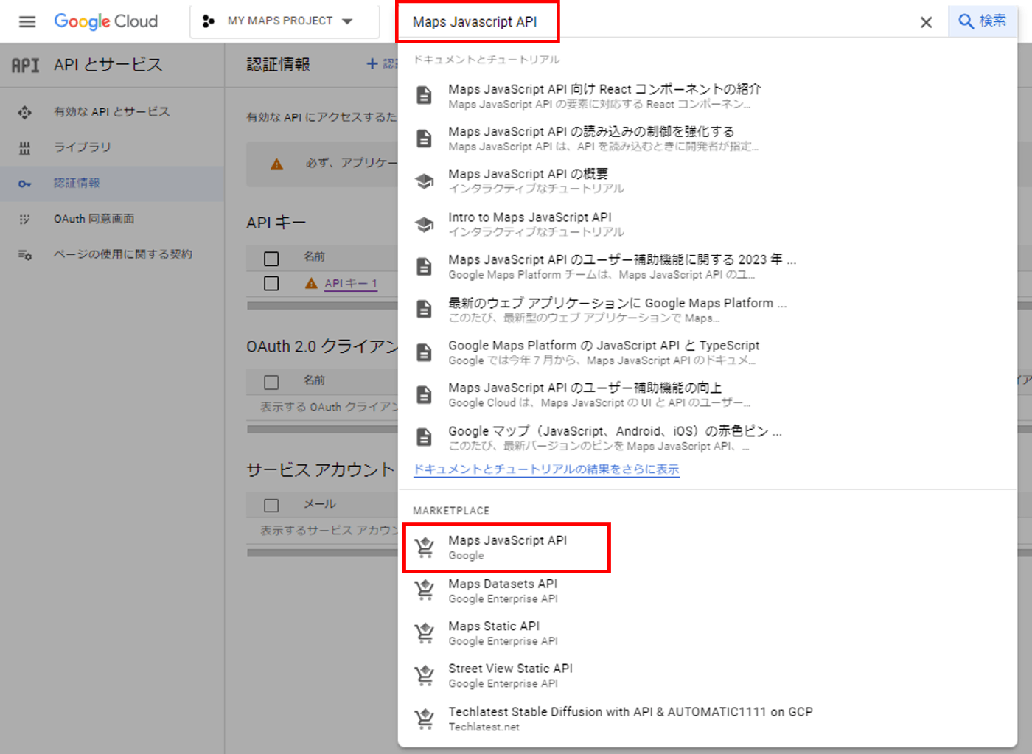Click the cart icon beside Maps JavaScript API
Image resolution: width=1032 pixels, height=754 pixels.
[x=425, y=548]
